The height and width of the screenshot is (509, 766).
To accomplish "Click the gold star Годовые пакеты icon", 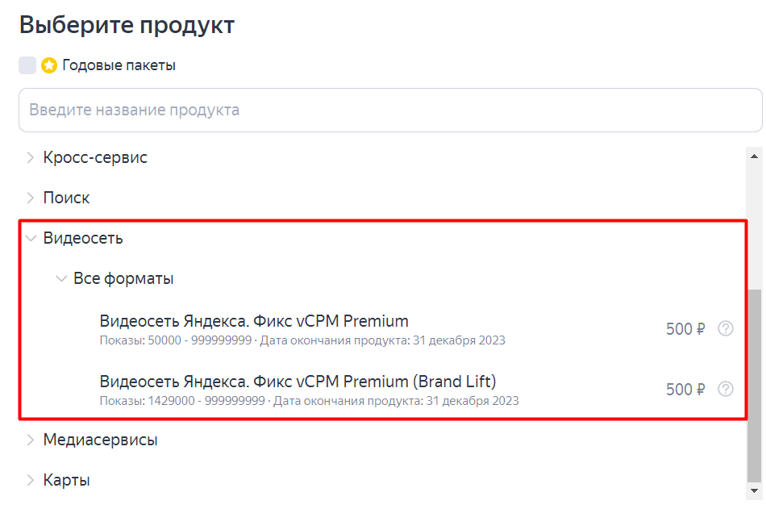I will (49, 65).
